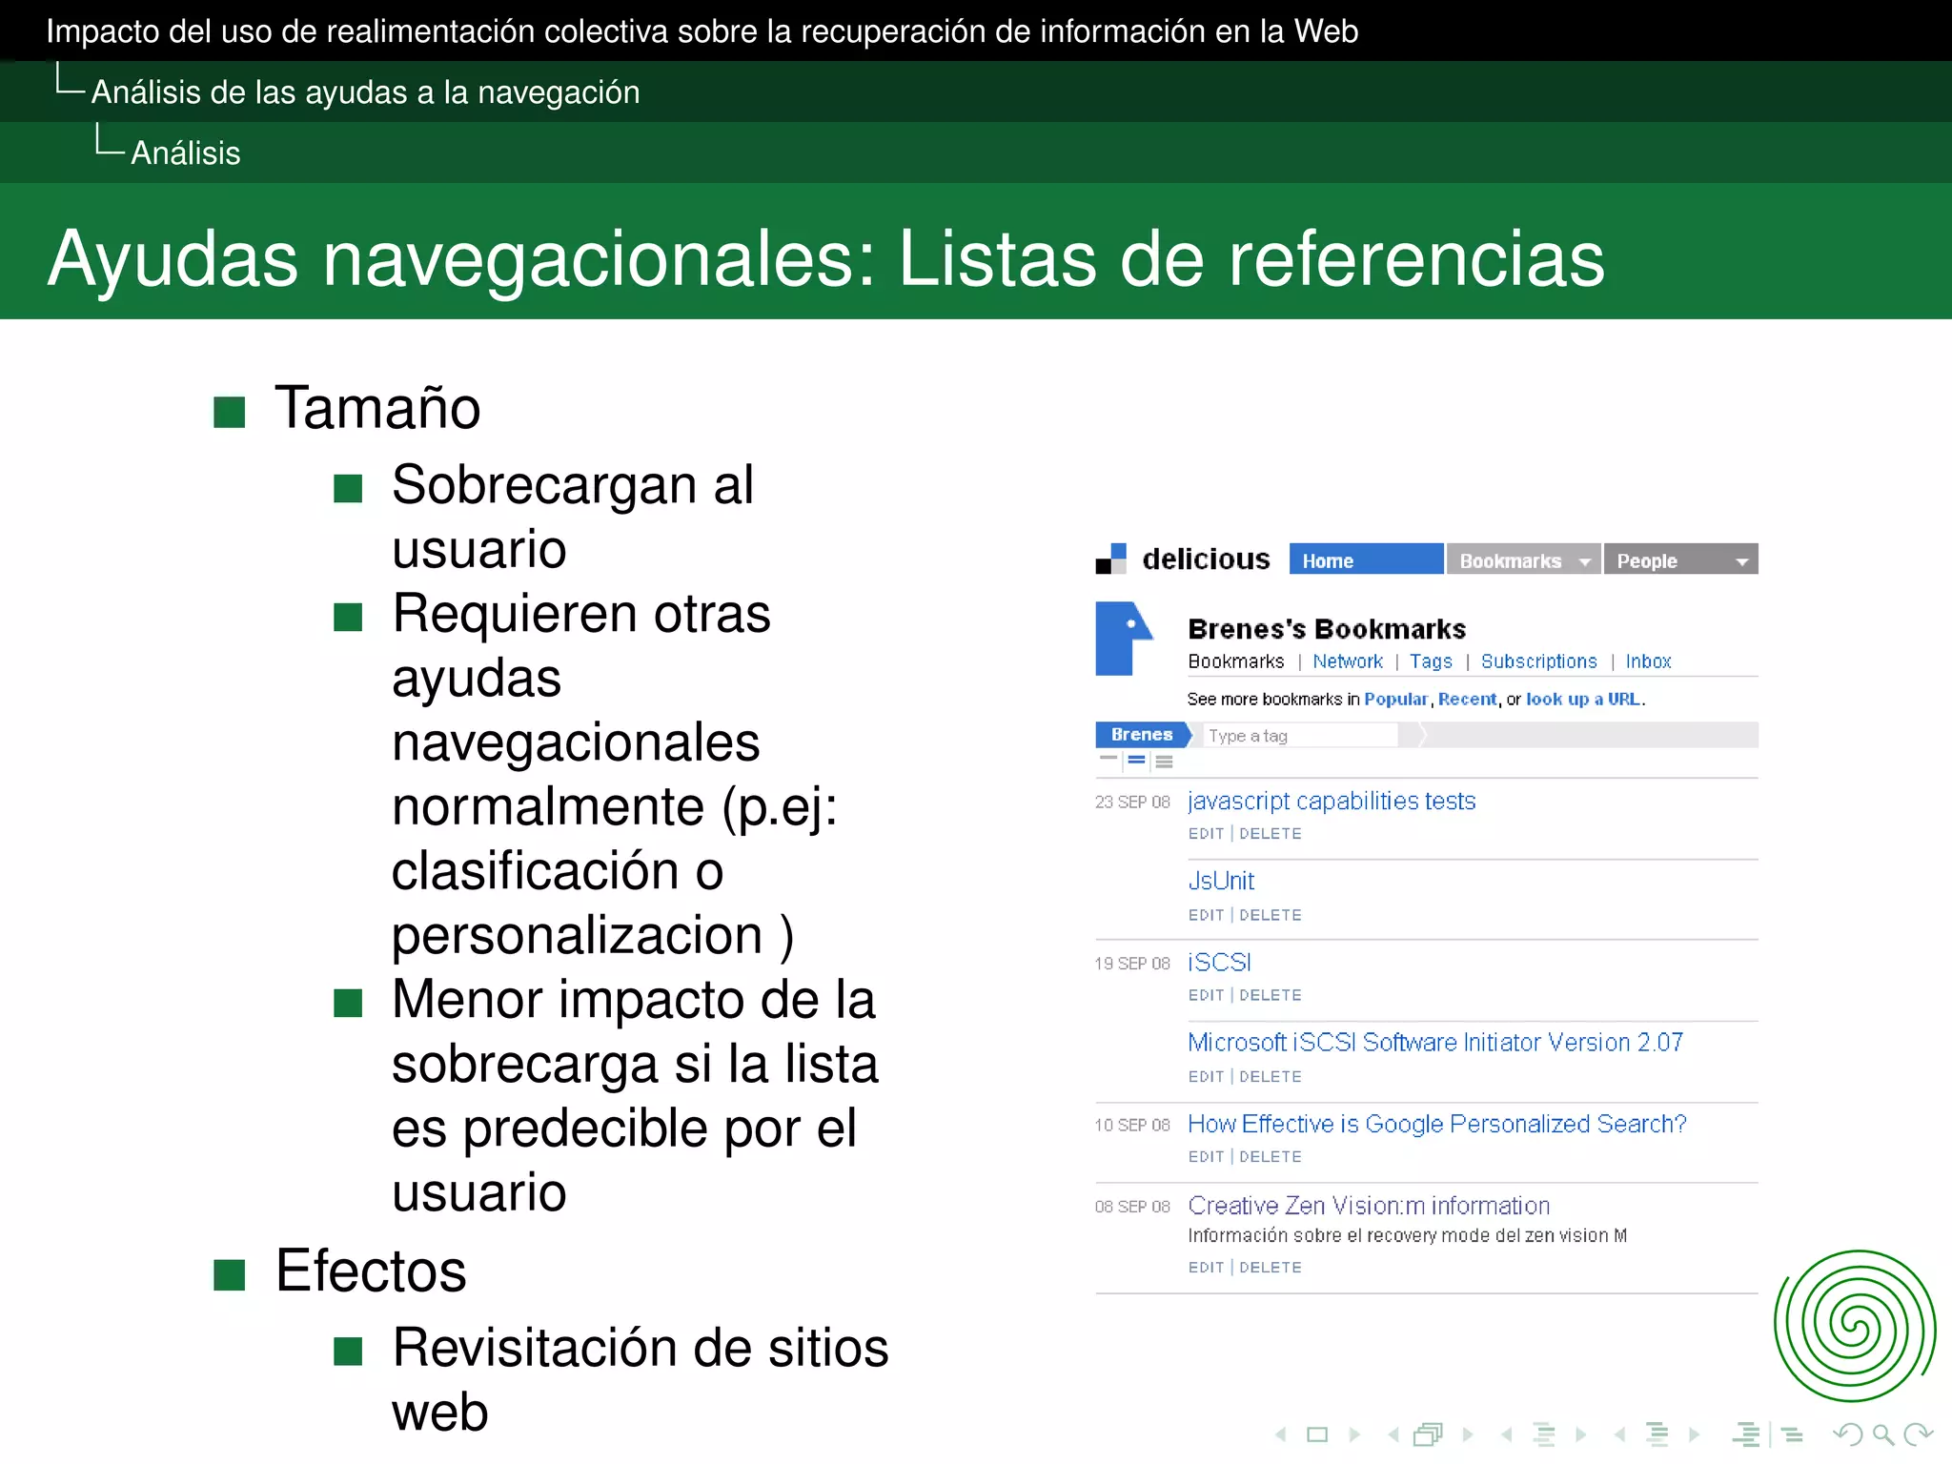Click the subsection navigation lines icon
Viewport: 1952px width, 1464px height.
(1544, 1434)
